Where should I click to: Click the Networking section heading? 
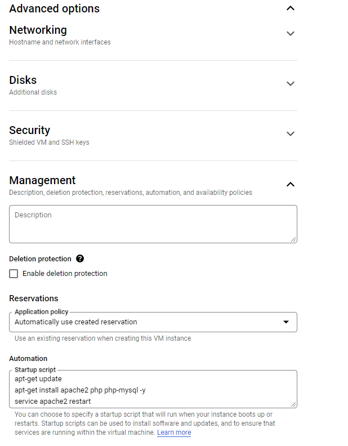[38, 30]
